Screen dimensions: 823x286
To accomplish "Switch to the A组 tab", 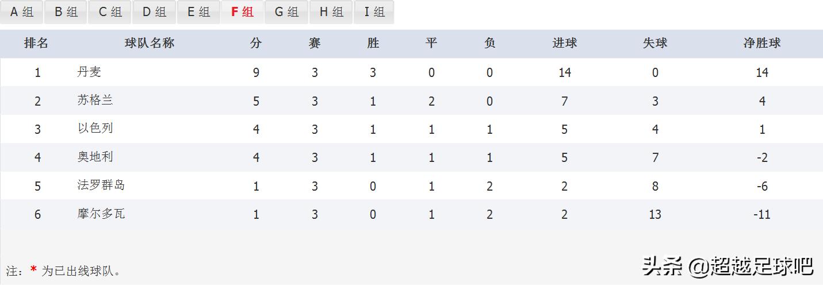I will (22, 12).
